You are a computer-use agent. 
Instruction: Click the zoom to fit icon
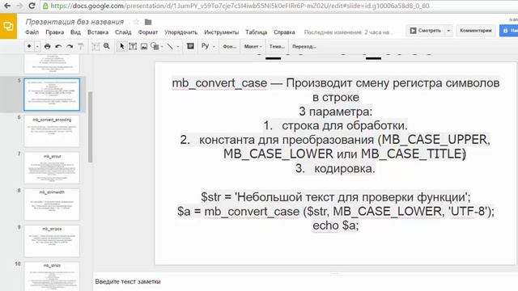coord(96,47)
